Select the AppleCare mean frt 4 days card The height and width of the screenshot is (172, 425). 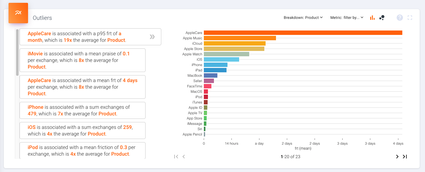coord(83,87)
